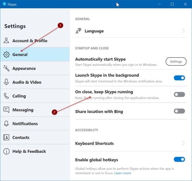The height and width of the screenshot is (181, 192).
Task: Open Help & Feedback section
Action: pos(35,151)
